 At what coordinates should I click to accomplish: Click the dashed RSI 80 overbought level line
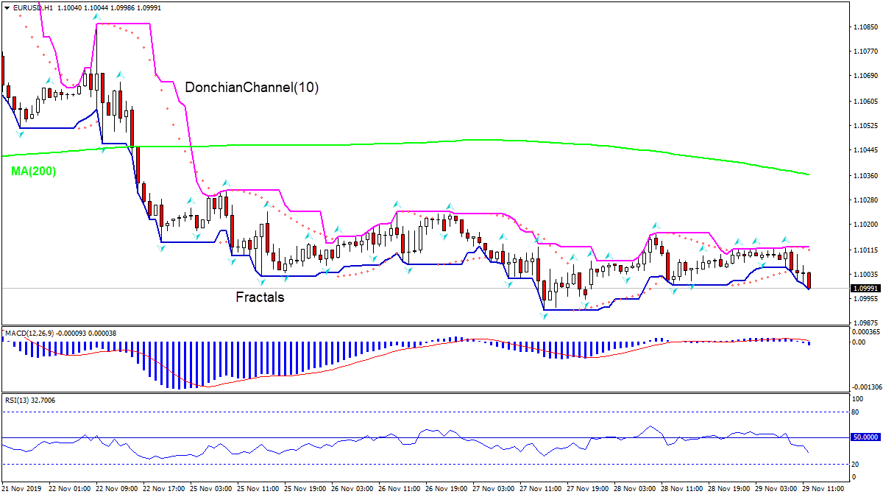click(441, 413)
